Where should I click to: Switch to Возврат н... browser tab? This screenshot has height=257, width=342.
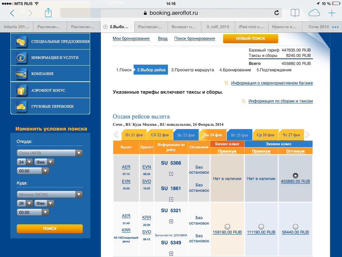tap(184, 27)
